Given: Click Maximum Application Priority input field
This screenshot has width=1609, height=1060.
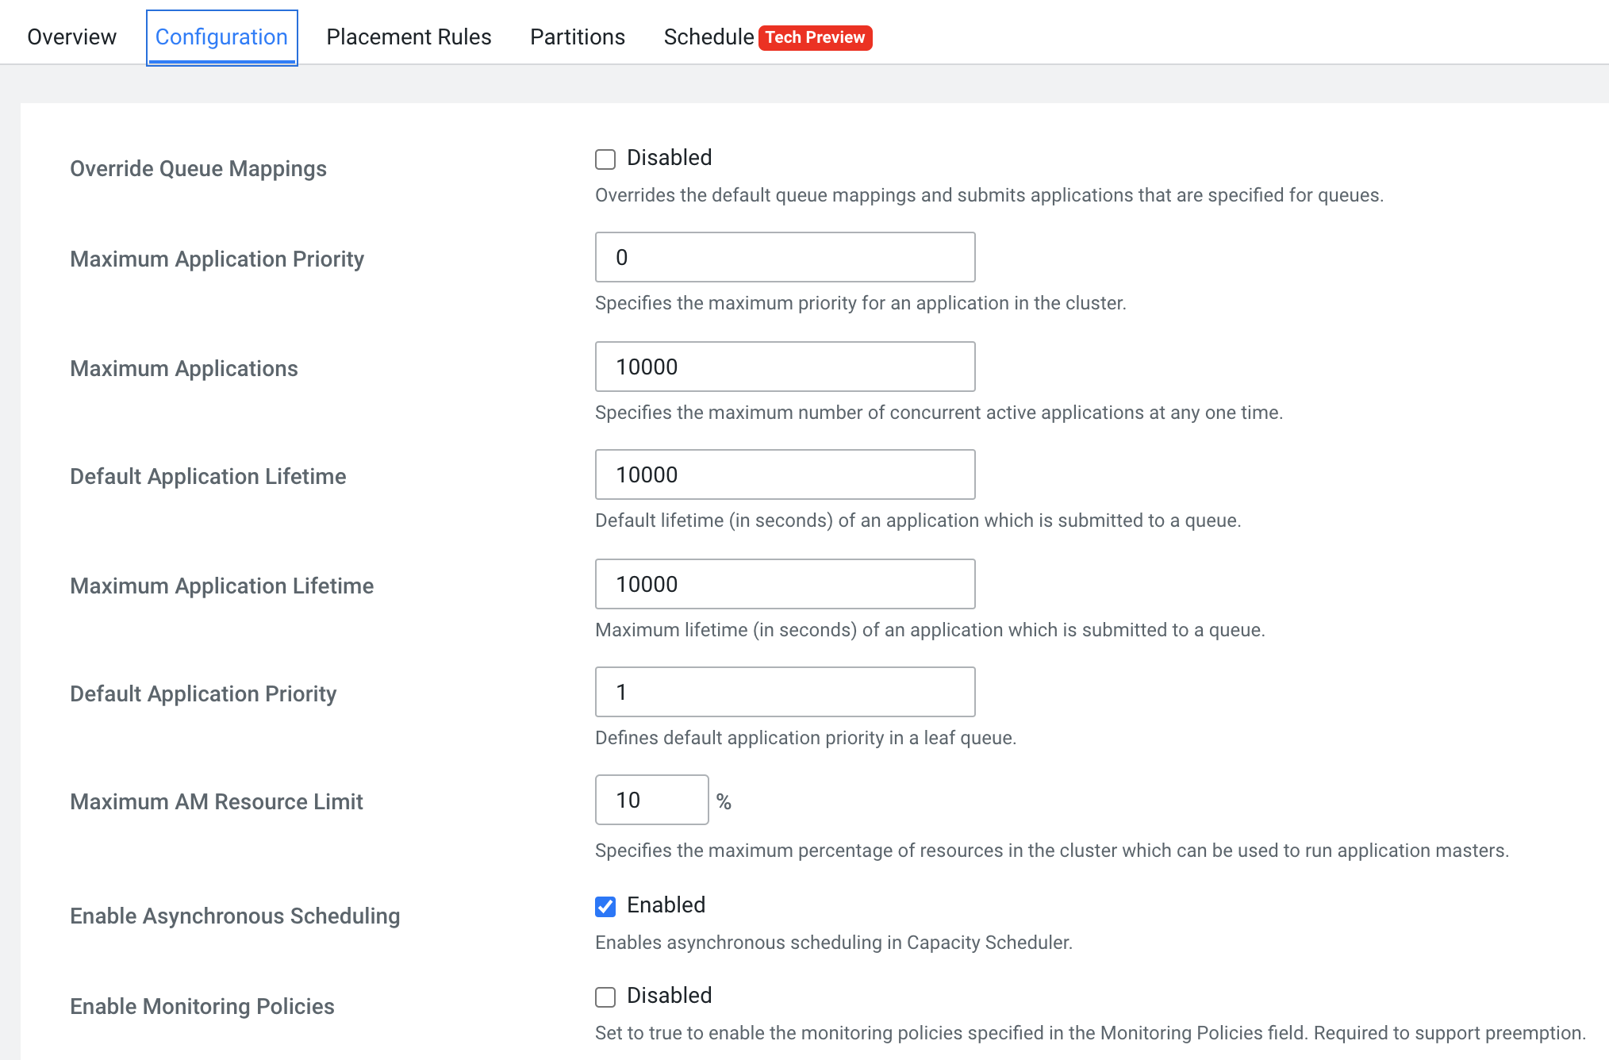Looking at the screenshot, I should point(785,257).
